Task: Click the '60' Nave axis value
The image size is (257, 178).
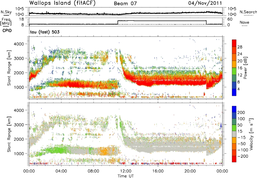Action: pyautogui.click(x=230, y=19)
